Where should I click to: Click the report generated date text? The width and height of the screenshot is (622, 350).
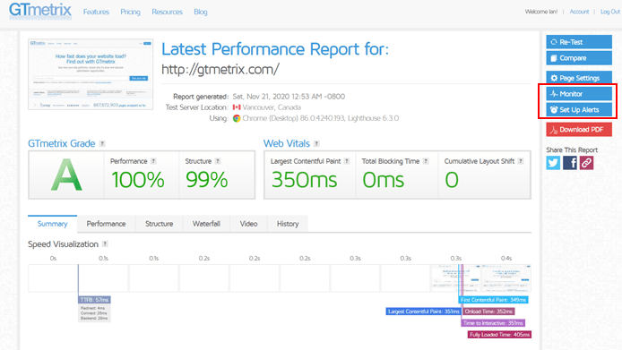pos(289,97)
